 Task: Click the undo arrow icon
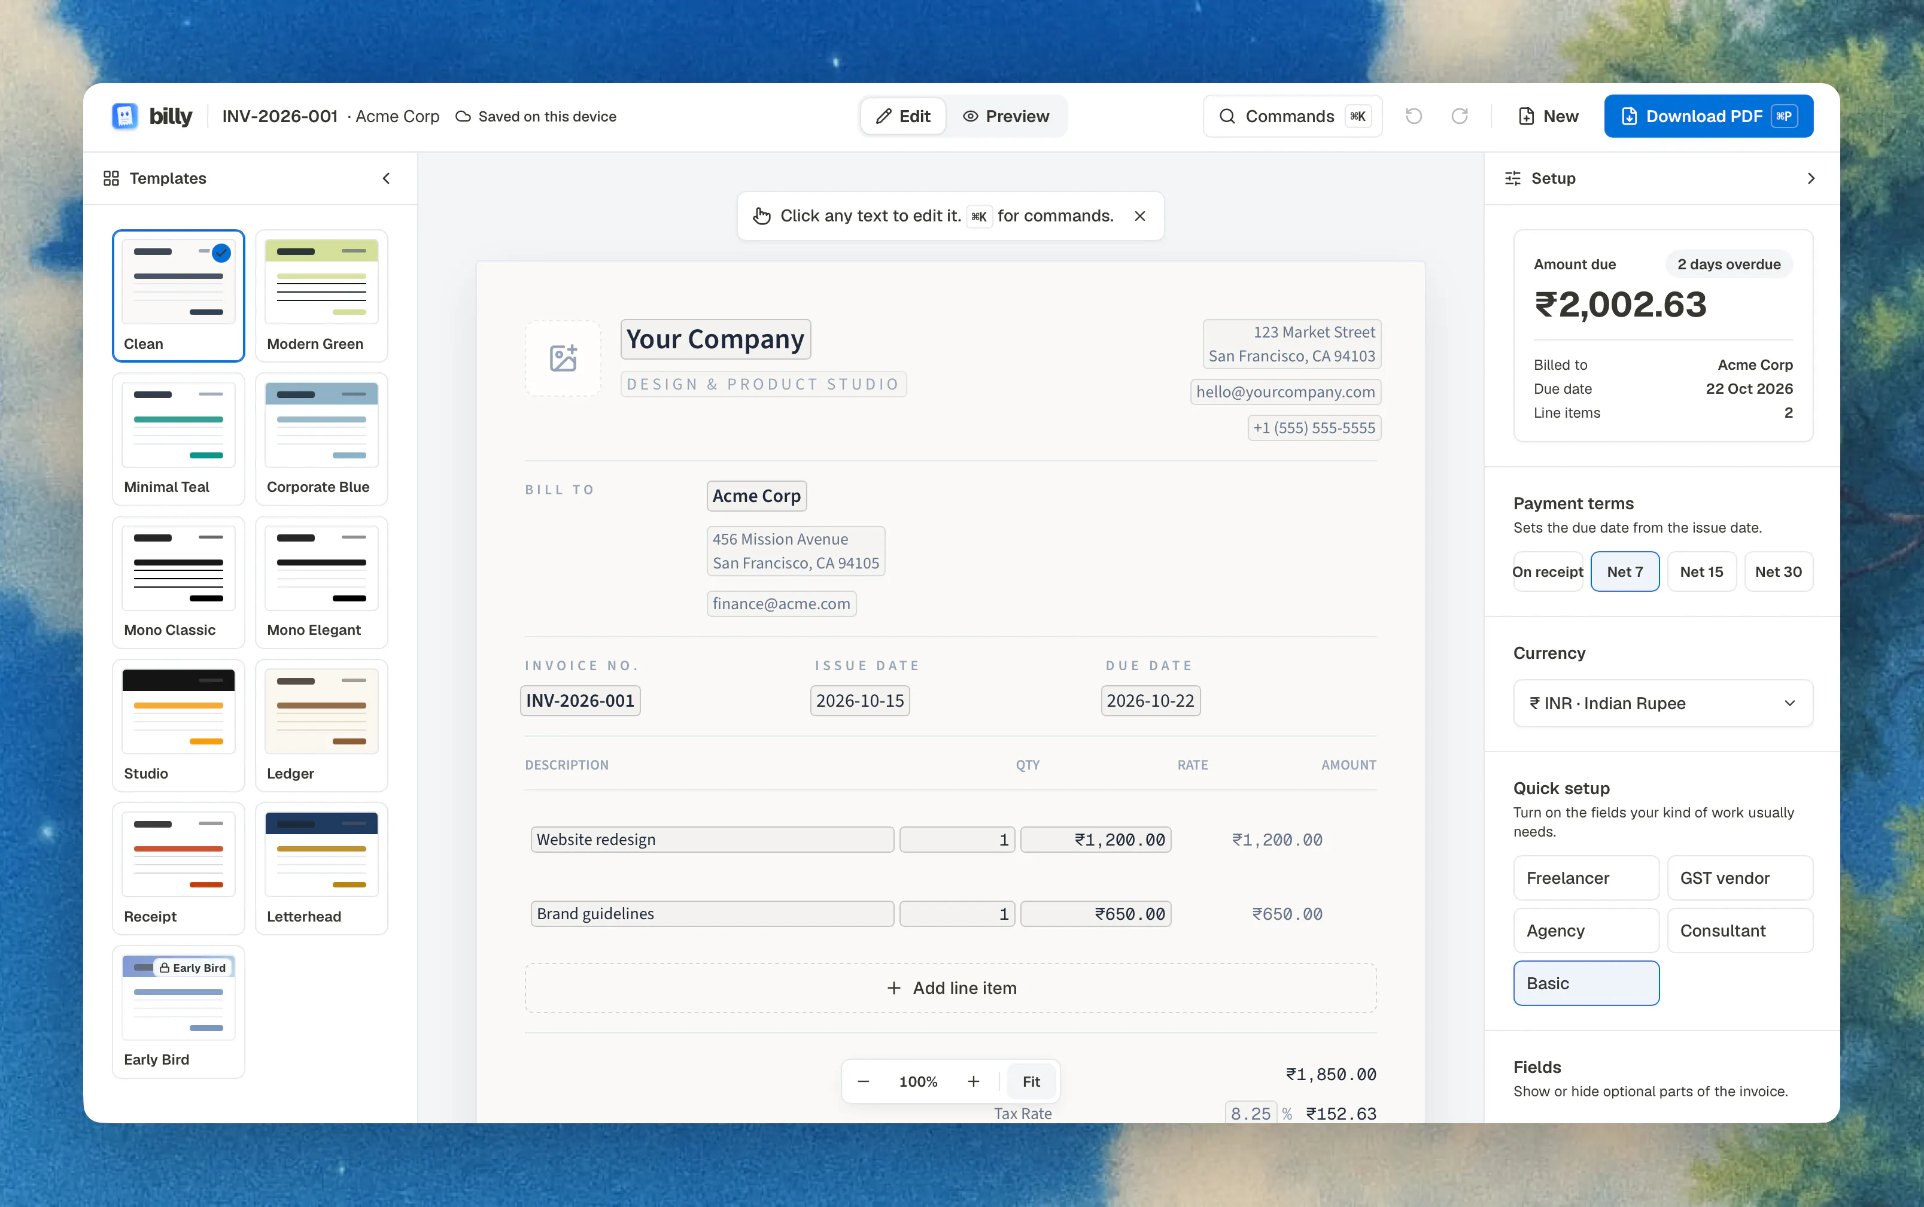(1413, 115)
